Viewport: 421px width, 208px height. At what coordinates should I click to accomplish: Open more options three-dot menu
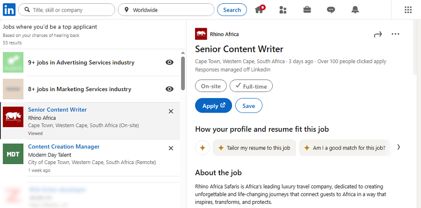[x=395, y=34]
